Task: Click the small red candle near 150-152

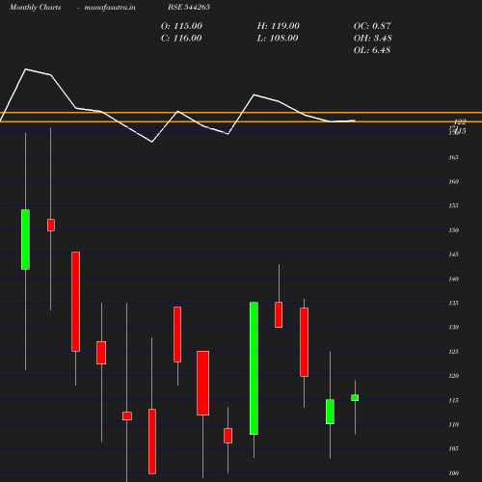Action: (x=51, y=225)
